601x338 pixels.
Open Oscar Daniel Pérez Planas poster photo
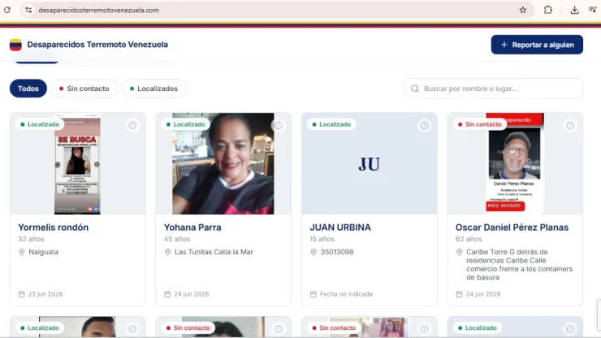point(515,163)
